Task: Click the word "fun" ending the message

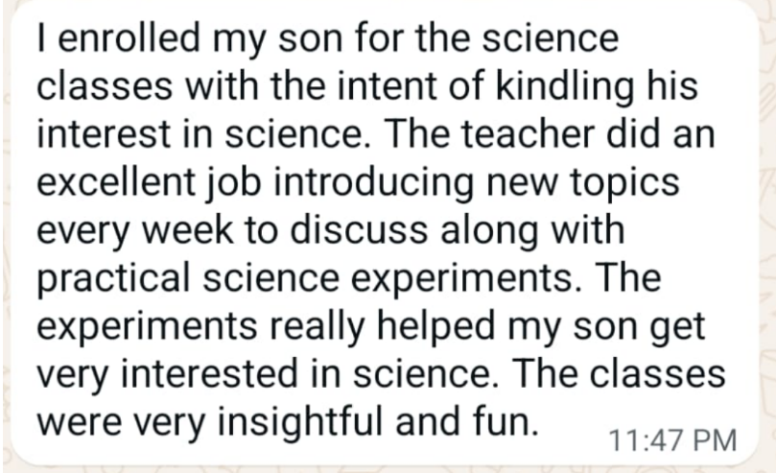Action: click(x=498, y=421)
